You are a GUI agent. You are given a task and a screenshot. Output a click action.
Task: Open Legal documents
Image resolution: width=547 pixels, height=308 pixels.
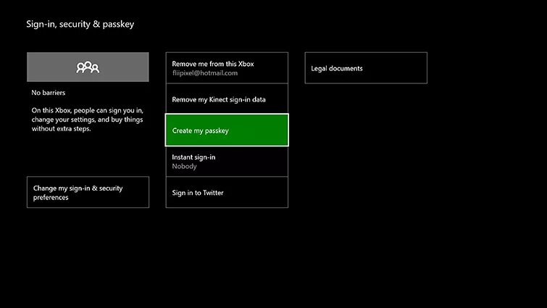pyautogui.click(x=366, y=68)
